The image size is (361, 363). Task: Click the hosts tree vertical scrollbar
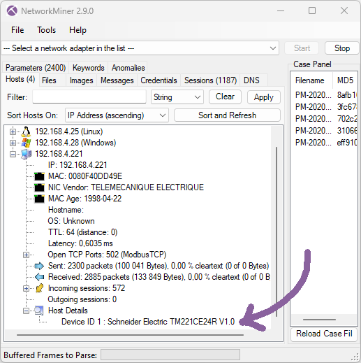tap(277, 232)
